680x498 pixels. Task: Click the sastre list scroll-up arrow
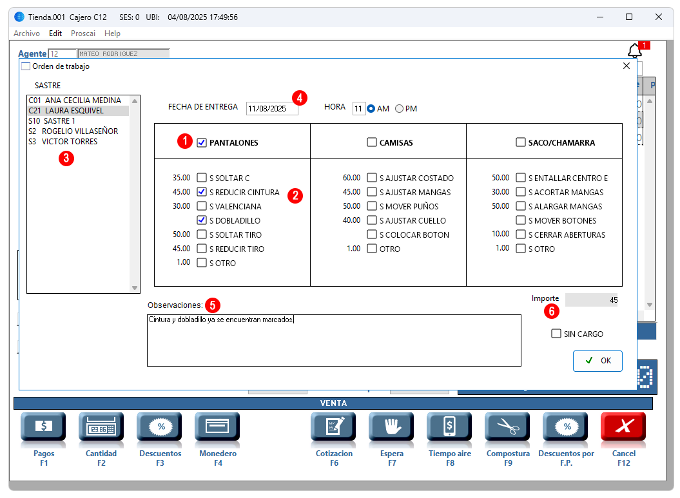coord(135,101)
